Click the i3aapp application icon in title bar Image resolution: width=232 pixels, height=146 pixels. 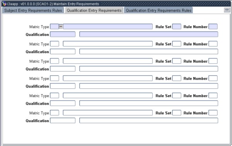(x=4, y=4)
